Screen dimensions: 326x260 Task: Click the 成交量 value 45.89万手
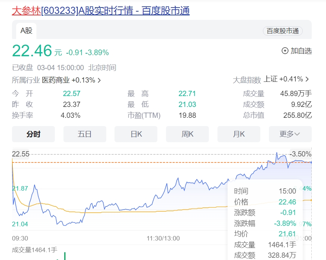296,94
